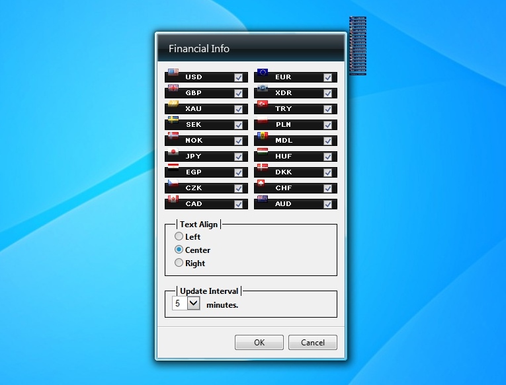The image size is (506, 385).
Task: Toggle the GBP currency checkbox
Action: (x=239, y=93)
